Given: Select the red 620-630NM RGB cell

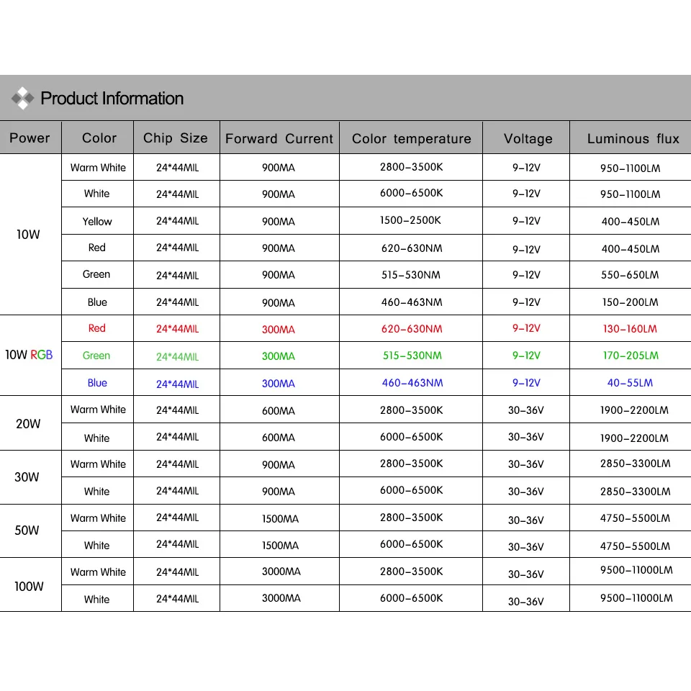Looking at the screenshot, I should (x=412, y=329).
